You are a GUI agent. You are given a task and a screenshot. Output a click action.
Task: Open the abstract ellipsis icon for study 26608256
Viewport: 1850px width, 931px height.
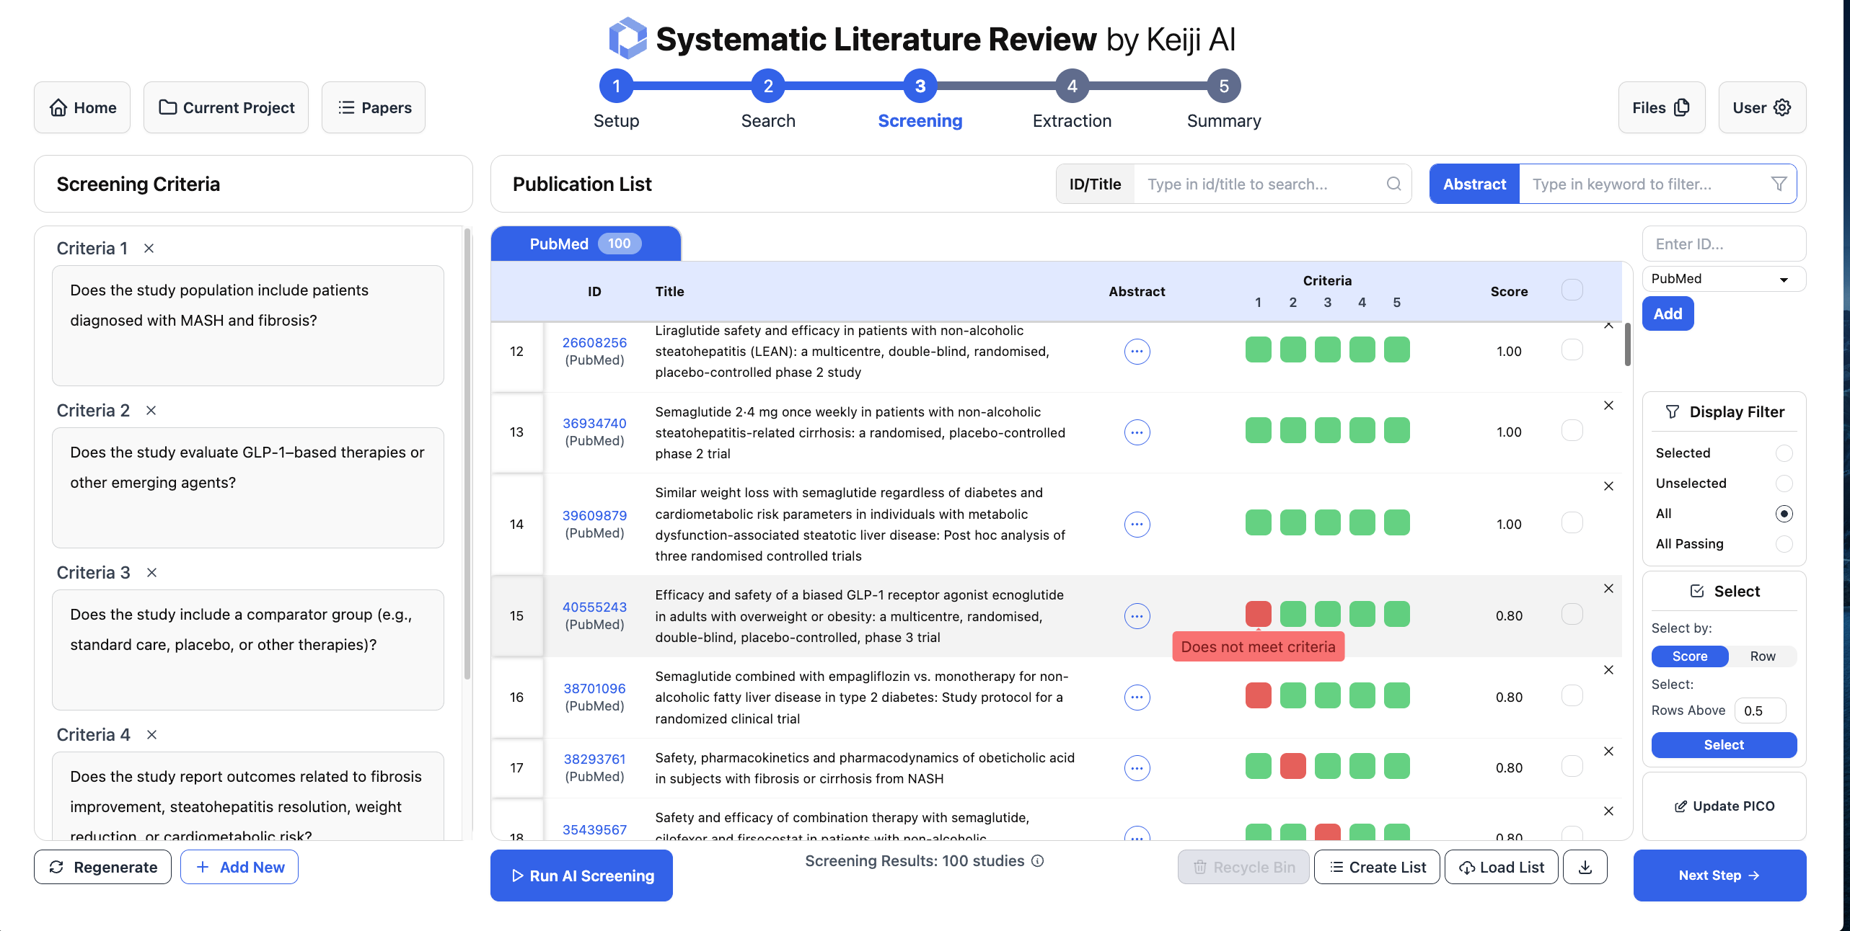point(1137,352)
